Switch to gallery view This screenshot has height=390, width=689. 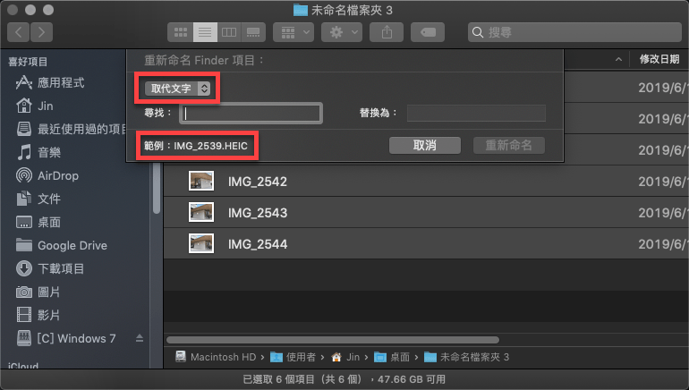click(253, 32)
